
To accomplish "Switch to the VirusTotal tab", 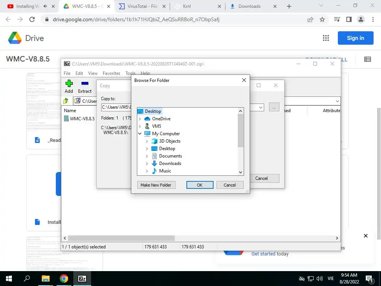I will pyautogui.click(x=142, y=6).
